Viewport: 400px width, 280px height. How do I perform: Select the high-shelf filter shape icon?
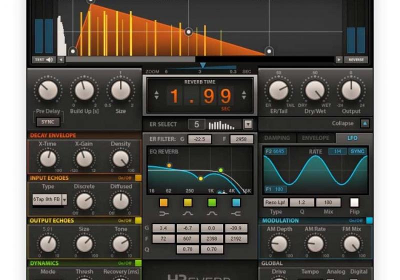pos(236,214)
